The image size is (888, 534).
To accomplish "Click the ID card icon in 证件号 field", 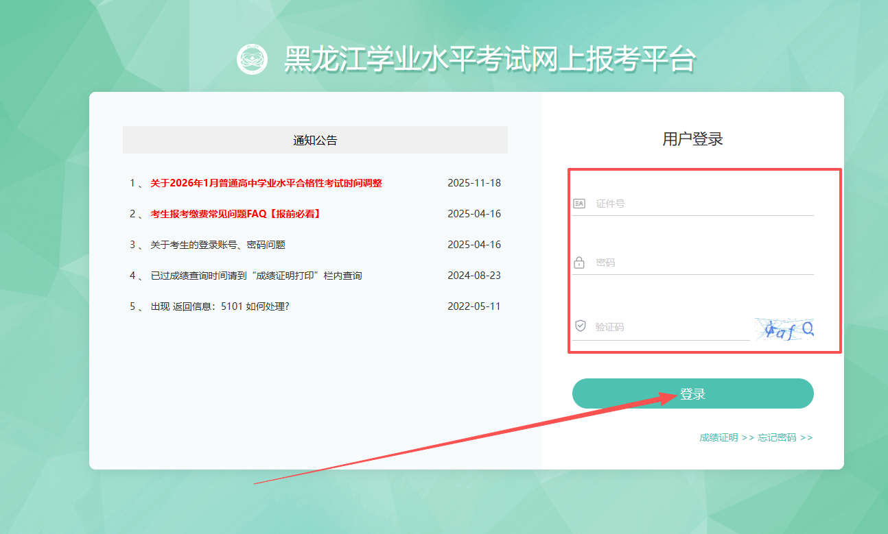I will click(579, 204).
